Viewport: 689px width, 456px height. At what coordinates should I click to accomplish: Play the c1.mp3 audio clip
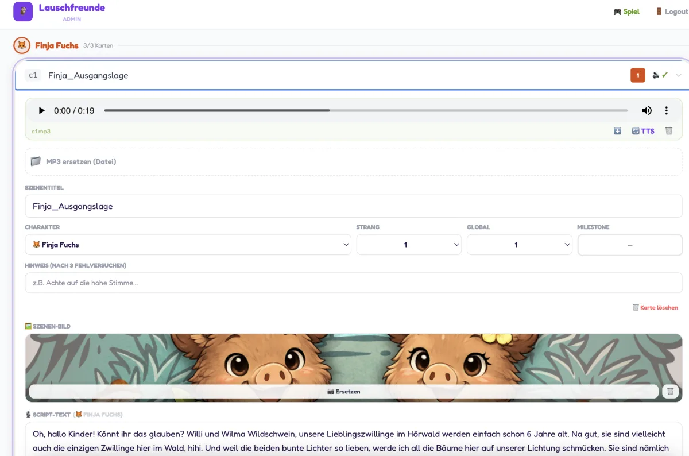tap(41, 111)
